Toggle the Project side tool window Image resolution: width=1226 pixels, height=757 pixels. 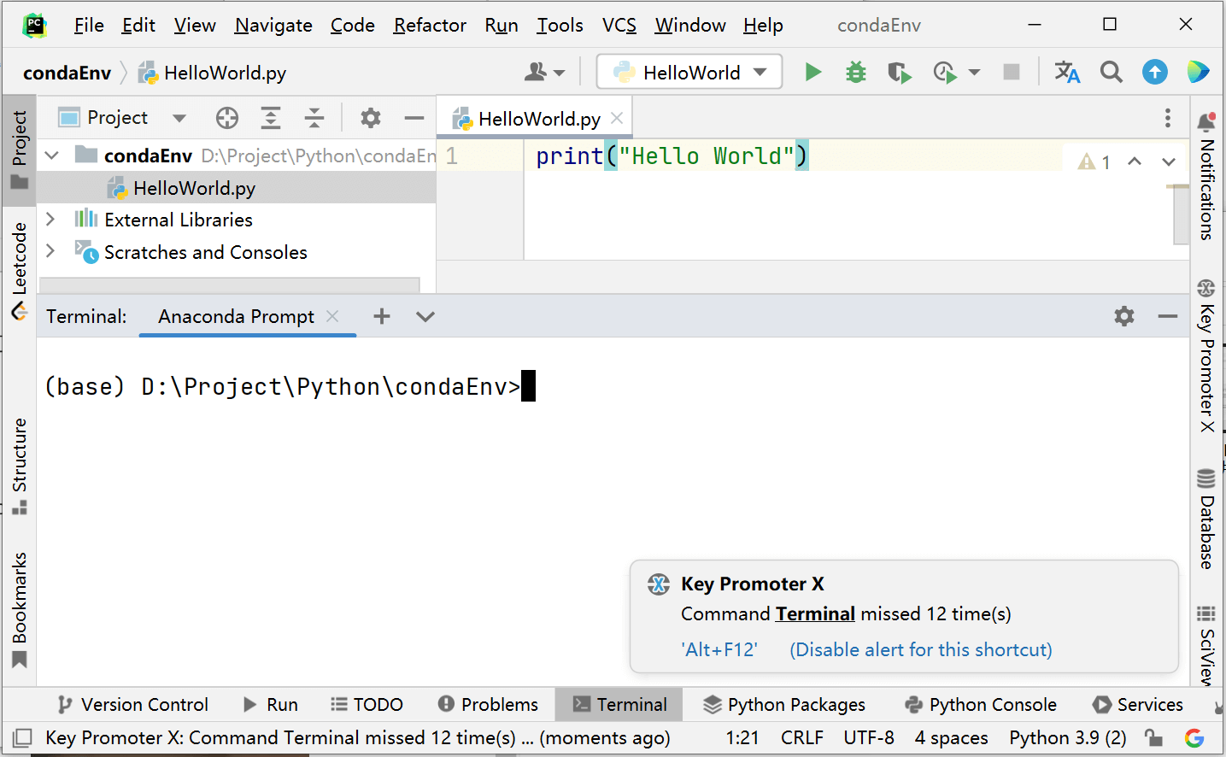click(19, 150)
